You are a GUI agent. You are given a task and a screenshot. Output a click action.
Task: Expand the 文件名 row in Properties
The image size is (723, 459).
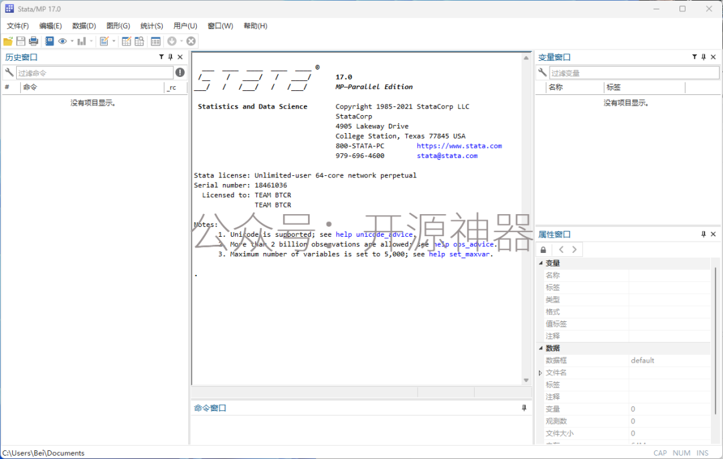(540, 373)
